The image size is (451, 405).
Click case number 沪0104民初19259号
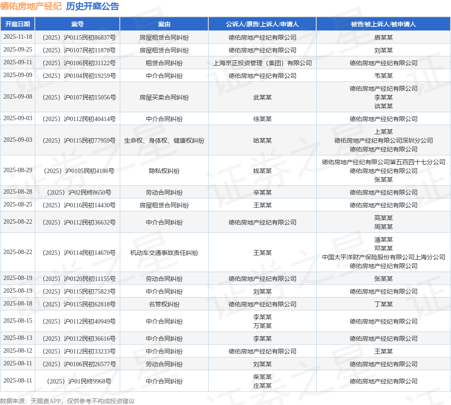[x=79, y=76]
